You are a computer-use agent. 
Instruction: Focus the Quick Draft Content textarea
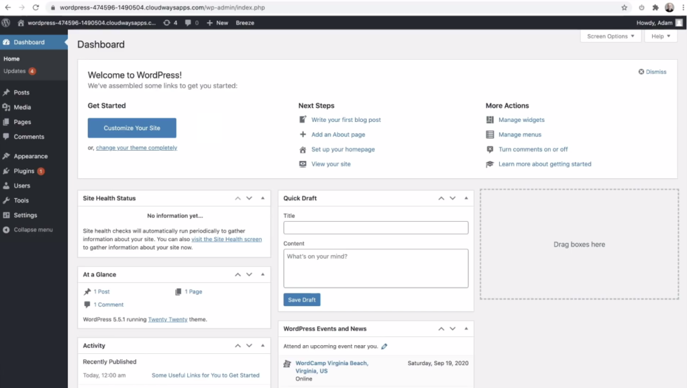pyautogui.click(x=376, y=269)
